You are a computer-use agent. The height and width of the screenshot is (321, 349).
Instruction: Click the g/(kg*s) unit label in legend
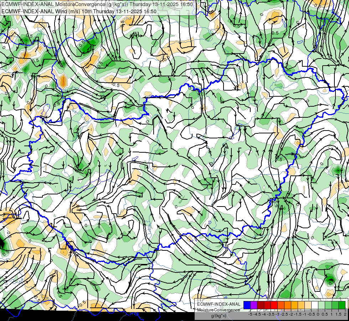[219, 316]
